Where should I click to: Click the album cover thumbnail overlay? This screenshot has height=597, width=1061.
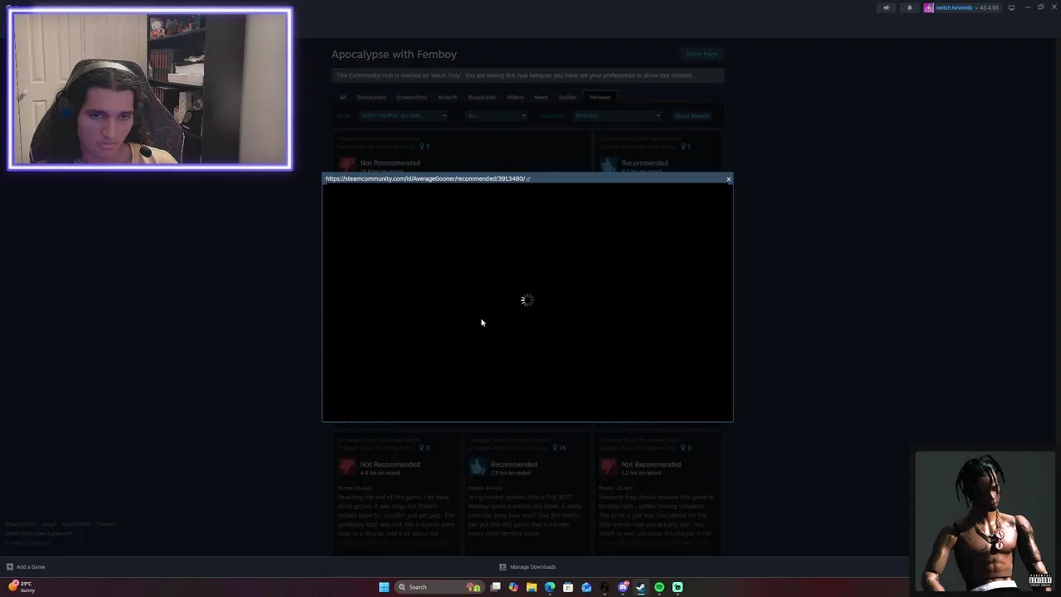click(x=985, y=521)
